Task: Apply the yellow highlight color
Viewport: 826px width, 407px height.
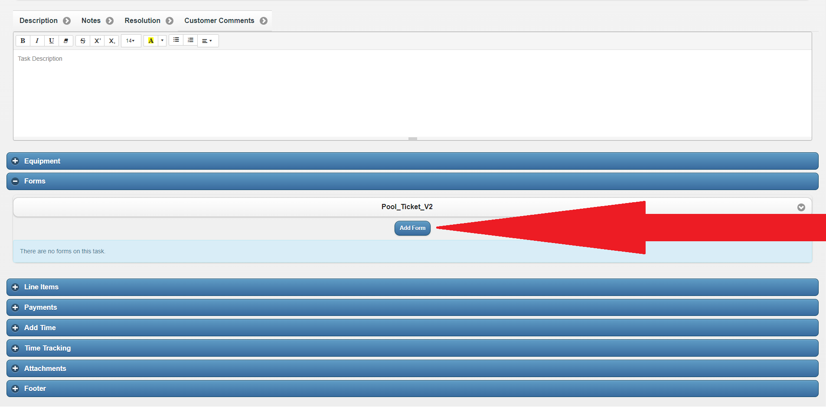Action: click(151, 41)
